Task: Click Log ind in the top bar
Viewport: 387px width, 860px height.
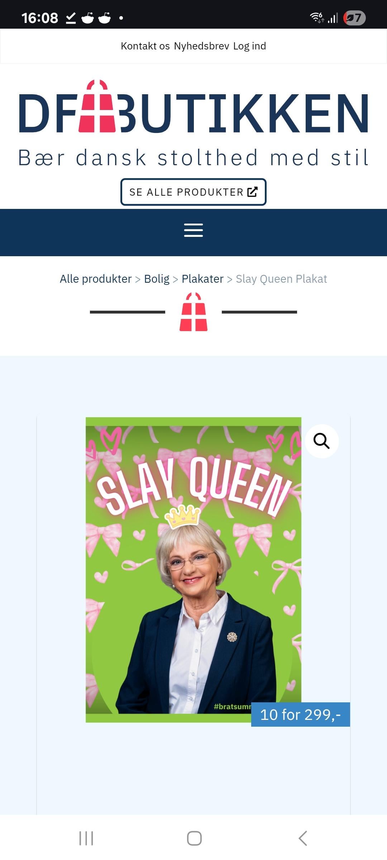Action: pos(249,46)
